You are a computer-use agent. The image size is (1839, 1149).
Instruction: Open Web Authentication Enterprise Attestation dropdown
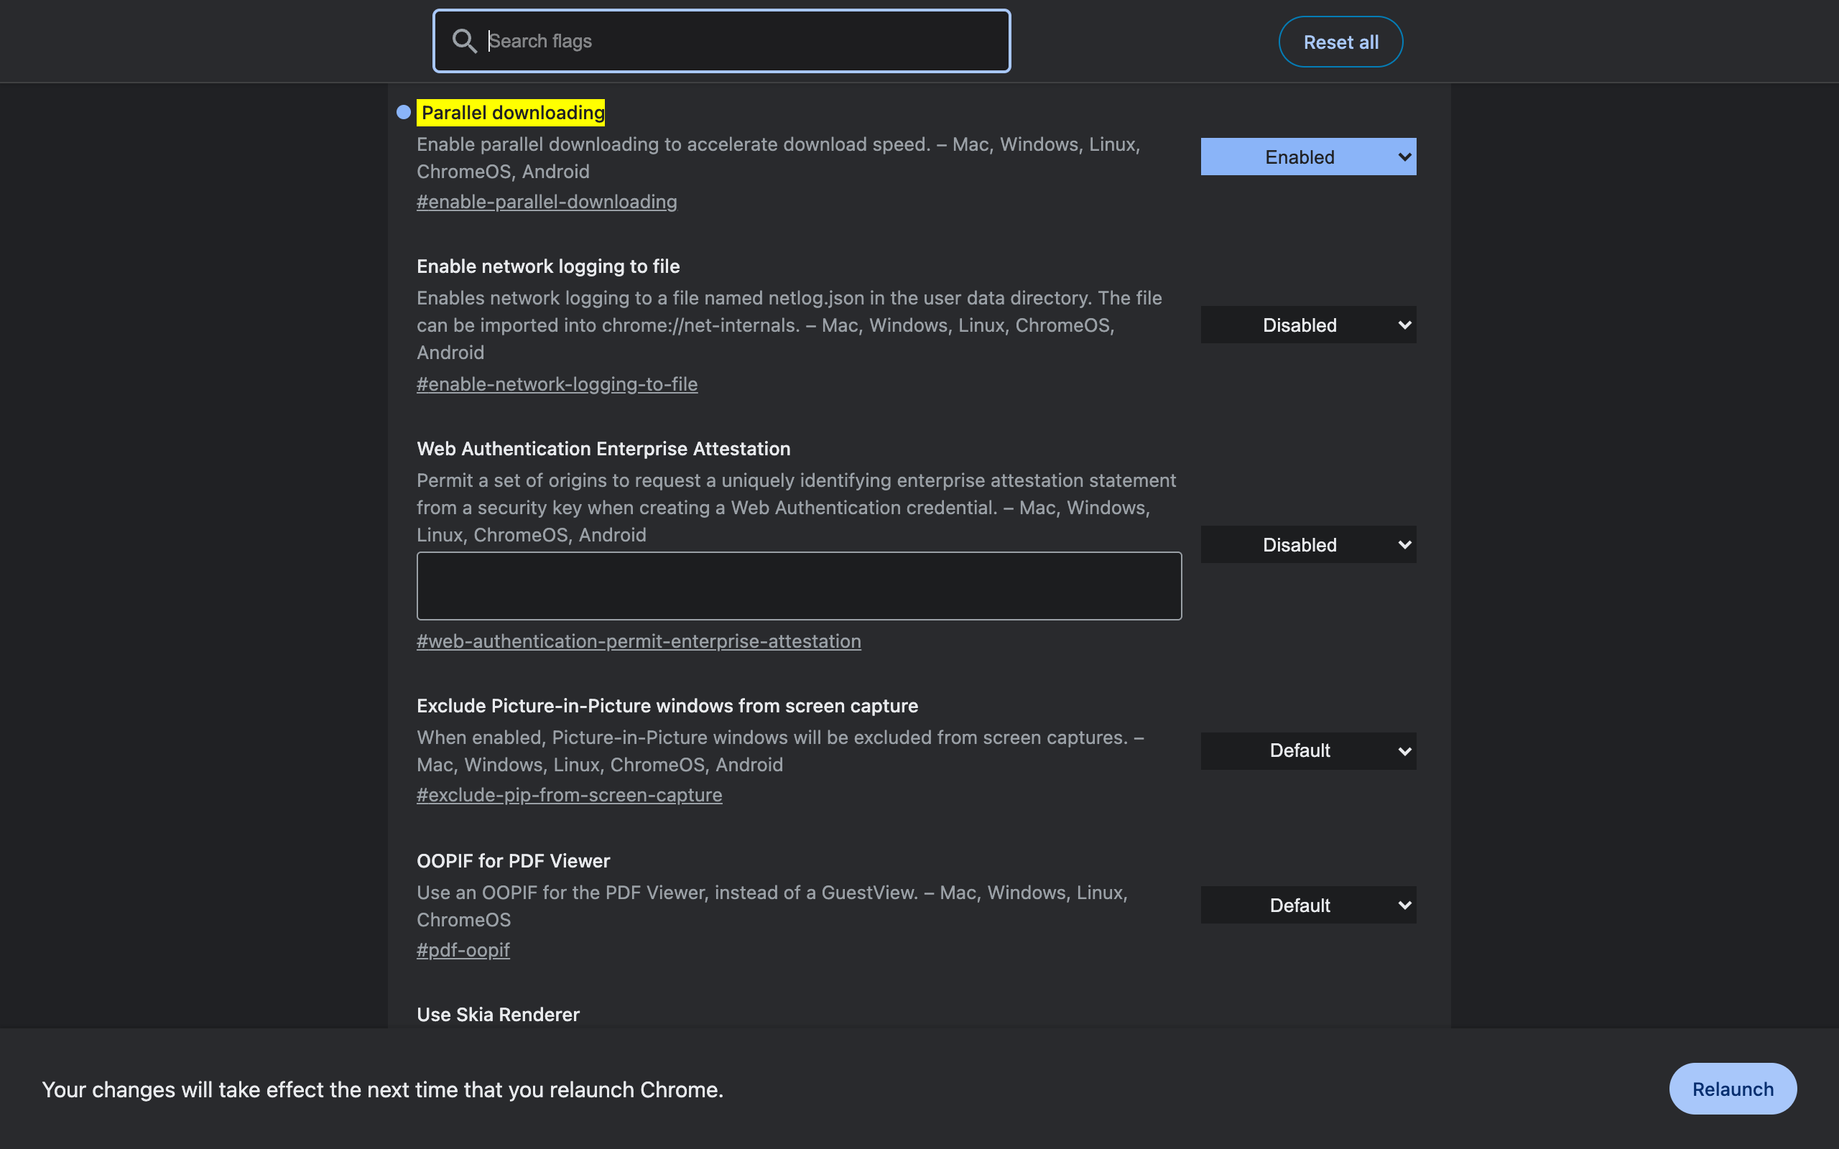[x=1308, y=544]
